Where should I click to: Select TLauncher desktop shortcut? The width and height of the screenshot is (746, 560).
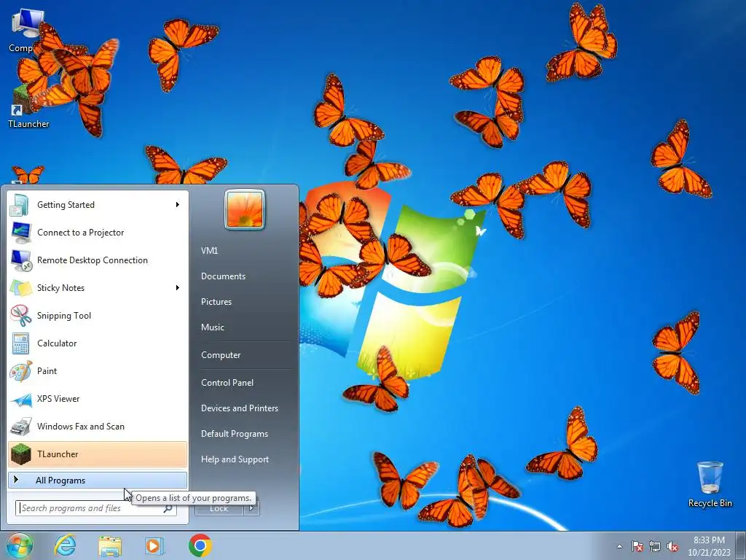(28, 108)
